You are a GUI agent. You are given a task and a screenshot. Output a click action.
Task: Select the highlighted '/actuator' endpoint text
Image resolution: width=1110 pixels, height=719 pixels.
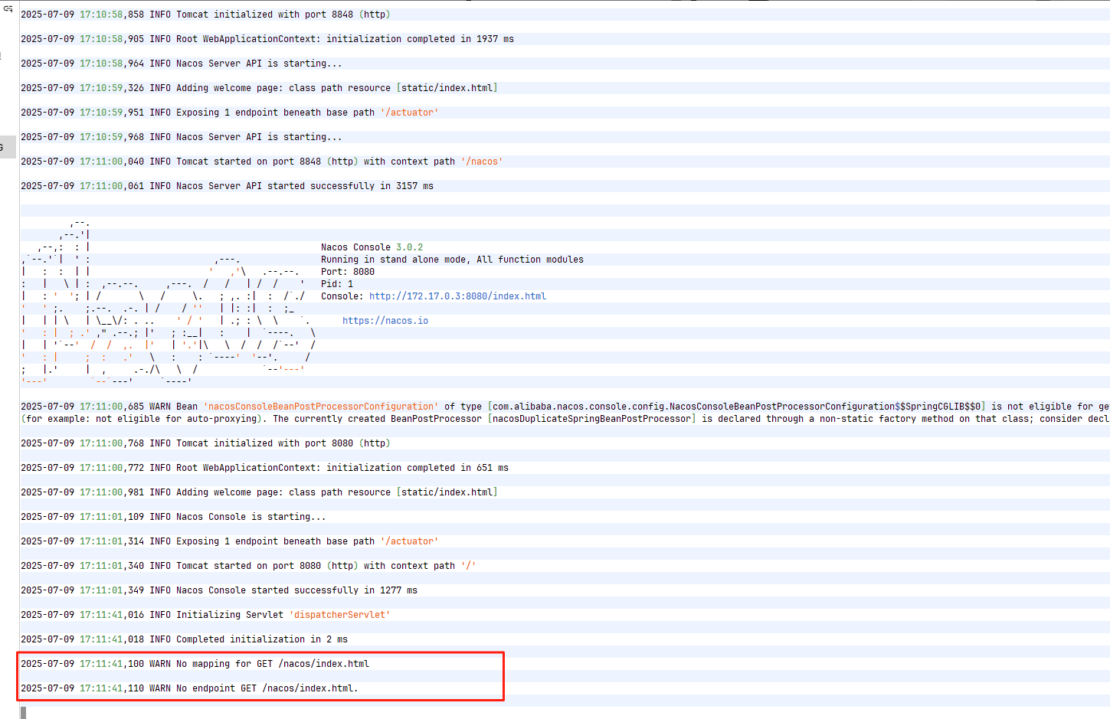coord(409,112)
